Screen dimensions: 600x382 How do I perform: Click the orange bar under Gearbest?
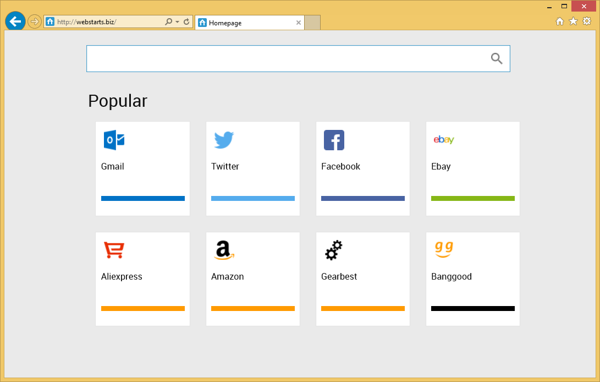tap(363, 308)
